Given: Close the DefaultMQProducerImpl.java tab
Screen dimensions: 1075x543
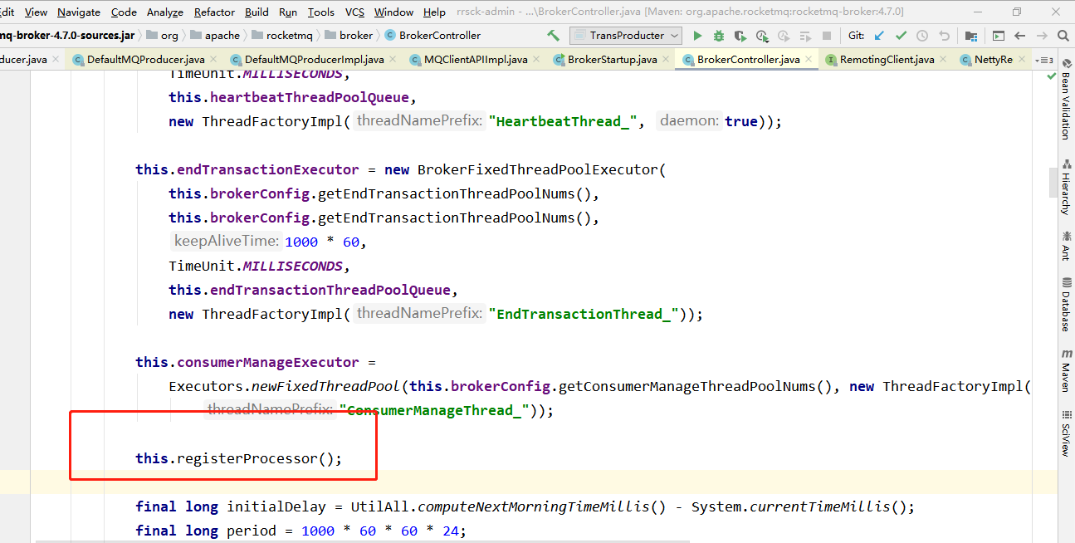Looking at the screenshot, I should click(393, 60).
